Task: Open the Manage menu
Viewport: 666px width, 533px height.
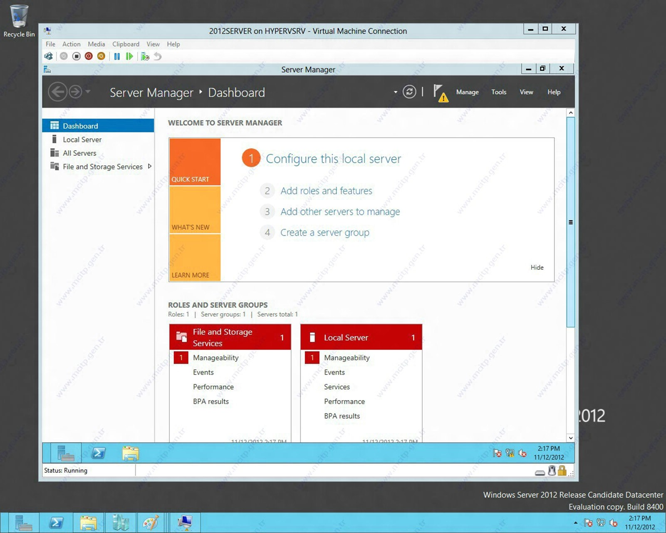Action: click(467, 92)
